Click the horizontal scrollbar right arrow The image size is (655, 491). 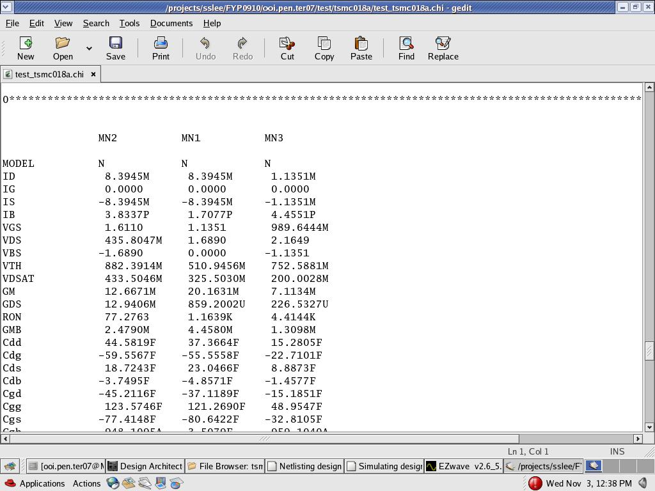pyautogui.click(x=638, y=439)
